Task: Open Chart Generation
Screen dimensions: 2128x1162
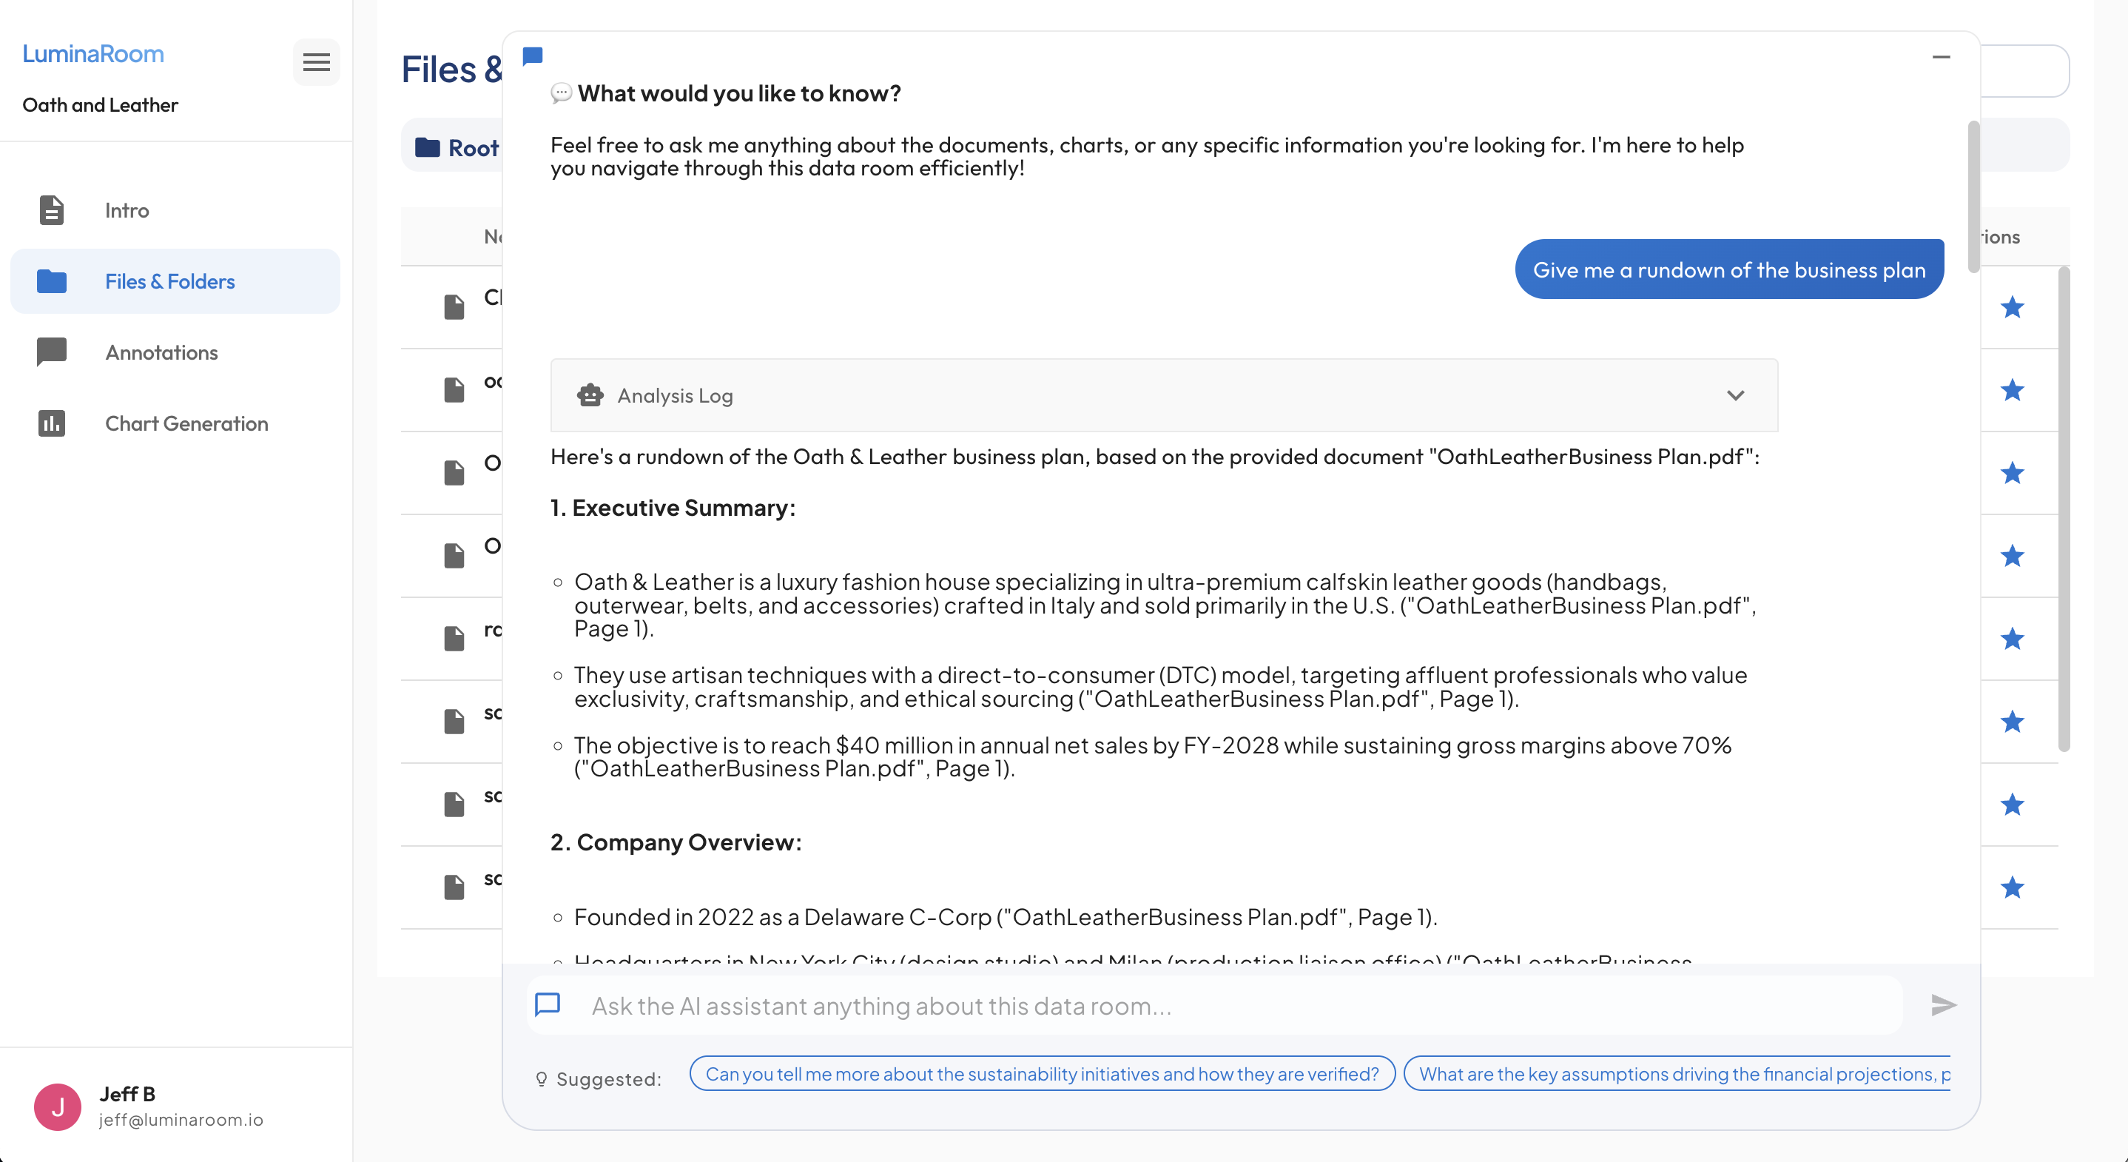Action: pyautogui.click(x=175, y=423)
